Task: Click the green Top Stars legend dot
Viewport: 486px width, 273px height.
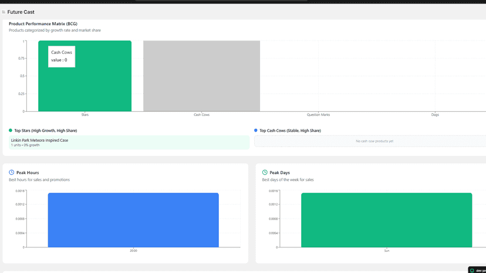Action: click(11, 130)
